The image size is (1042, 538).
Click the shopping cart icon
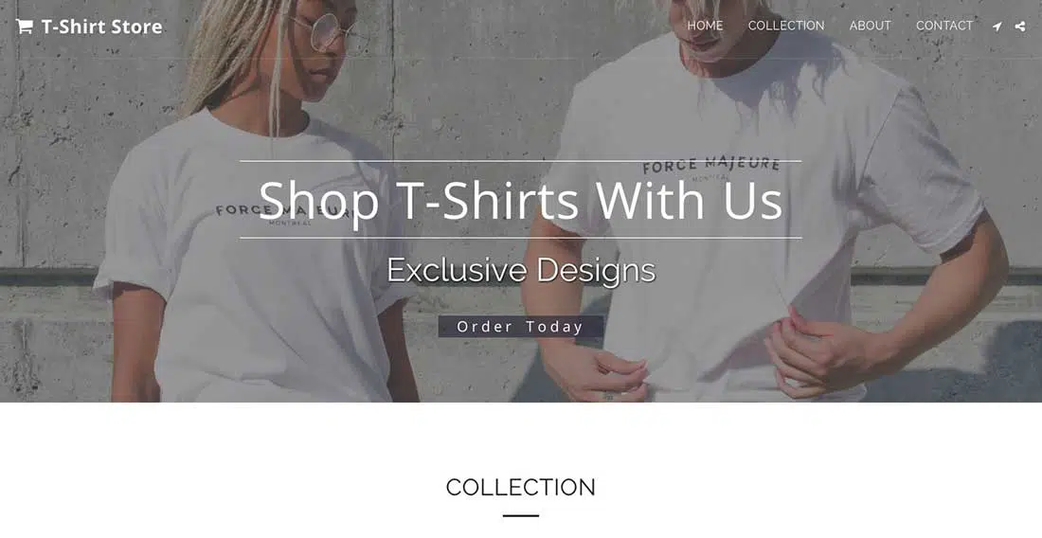click(25, 27)
